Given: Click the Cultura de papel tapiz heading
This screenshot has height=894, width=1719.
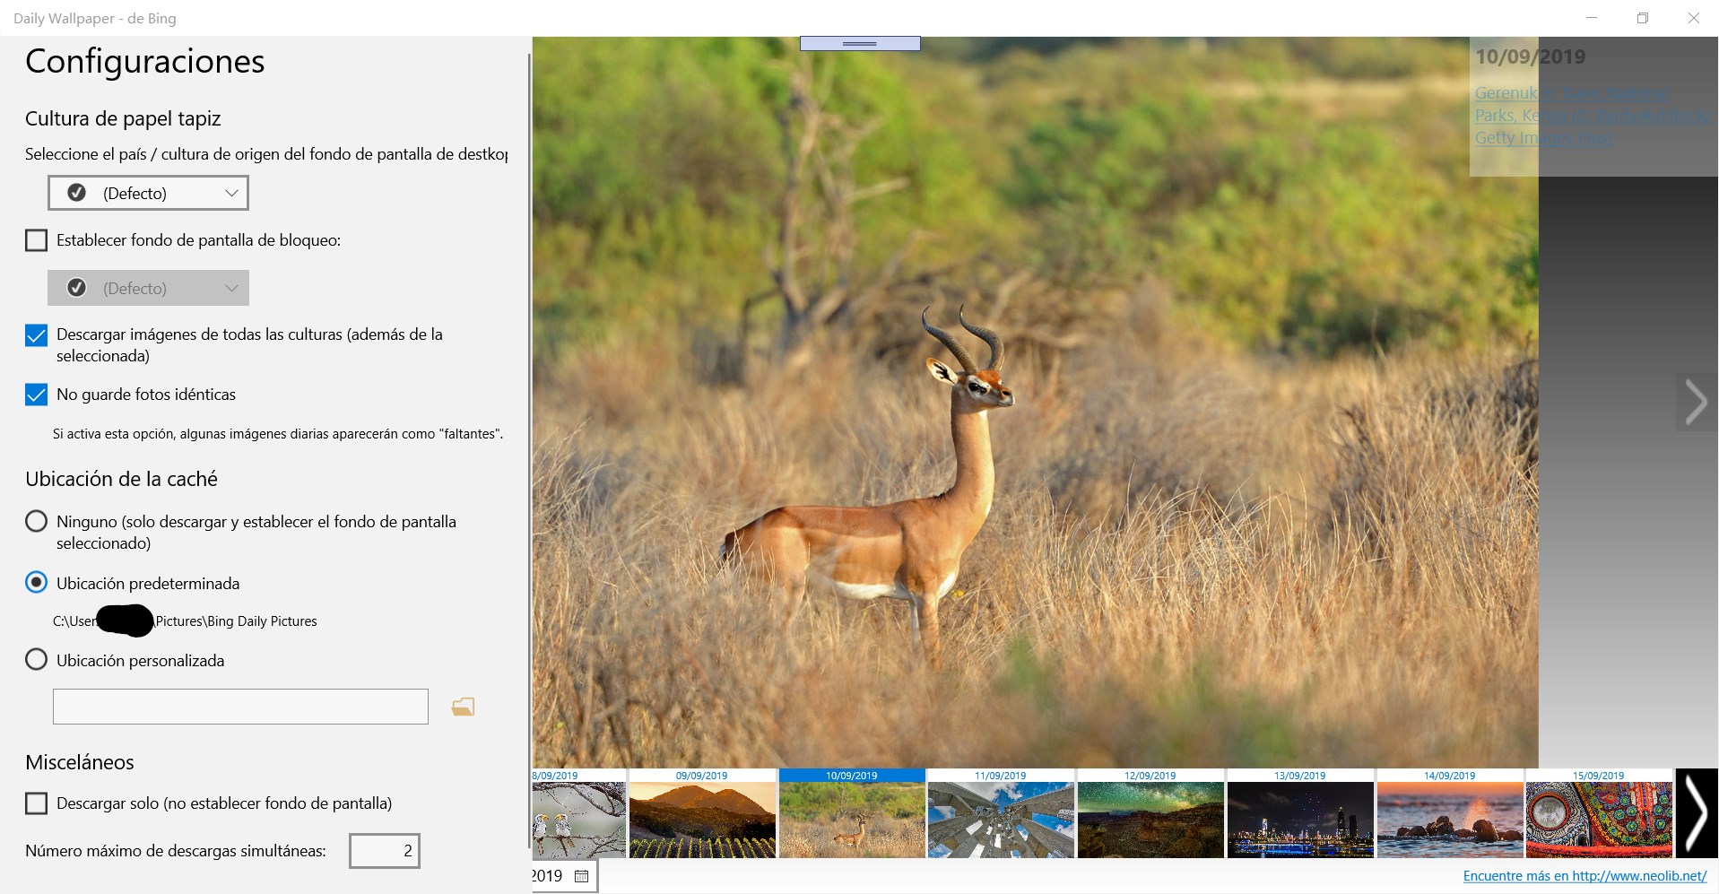Looking at the screenshot, I should (123, 119).
